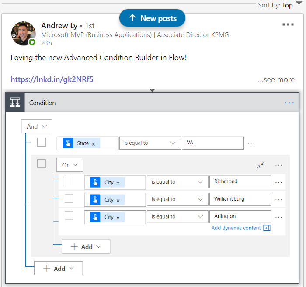Click Andrew Ly's name link

click(59, 25)
